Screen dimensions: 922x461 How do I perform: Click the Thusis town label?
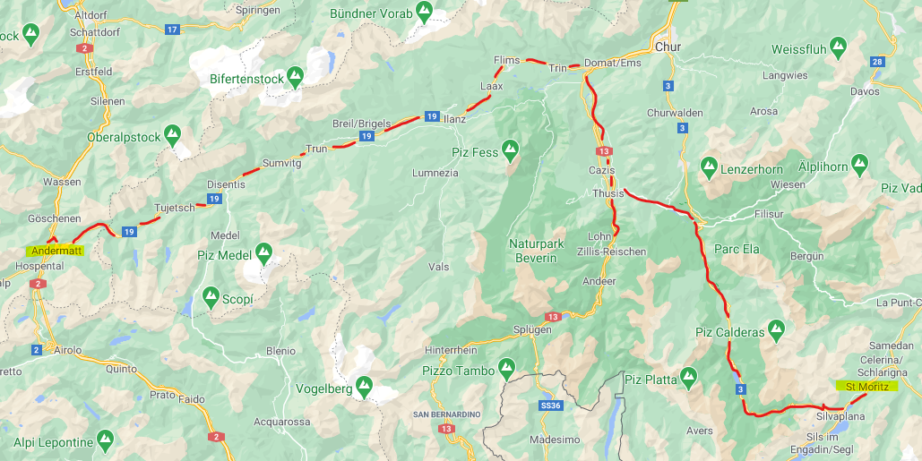pos(608,193)
